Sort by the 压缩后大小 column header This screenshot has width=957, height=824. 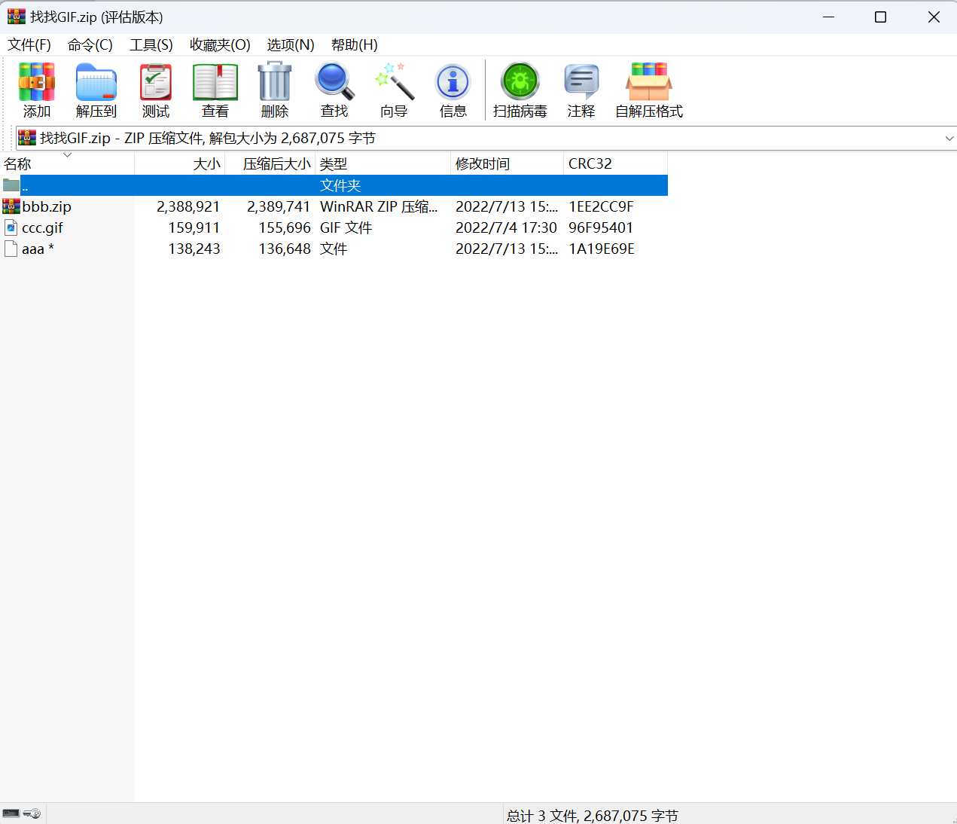[x=270, y=163]
